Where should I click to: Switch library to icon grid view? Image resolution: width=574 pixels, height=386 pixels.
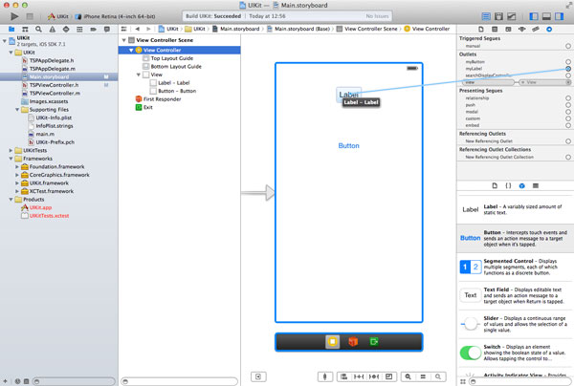463,381
